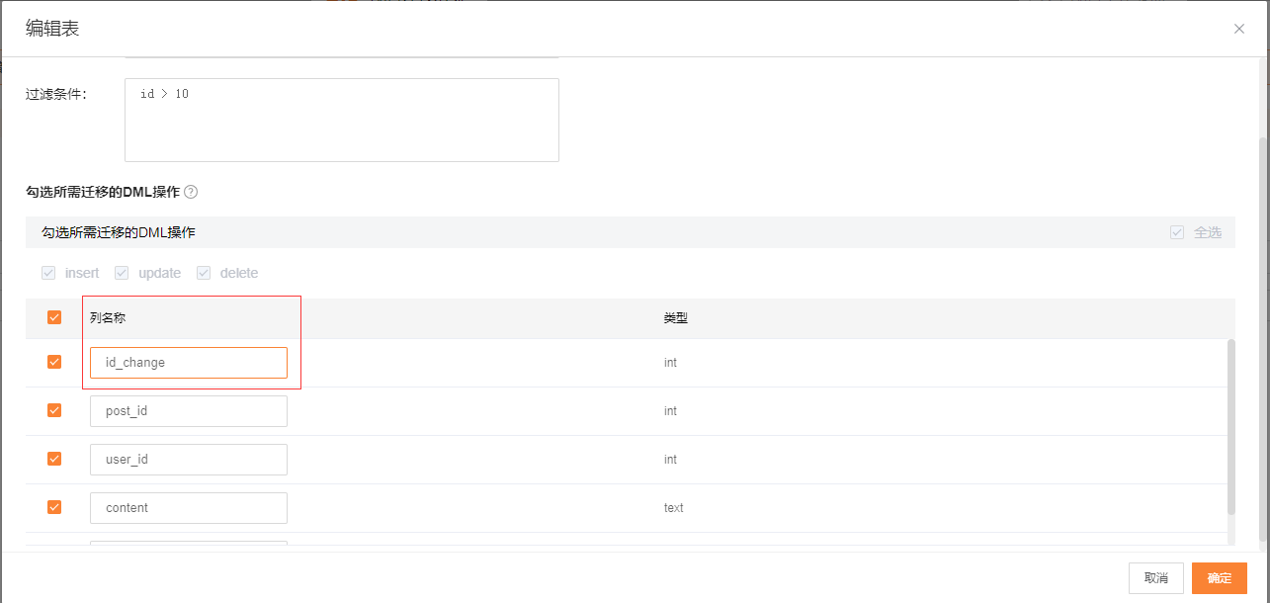Close the 编辑表 dialog with X

[1239, 29]
